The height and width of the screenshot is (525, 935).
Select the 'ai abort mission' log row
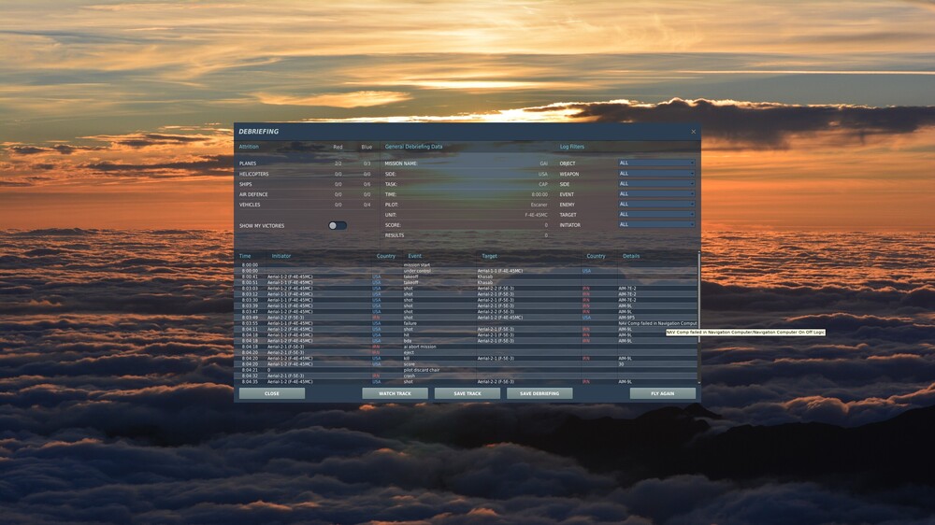pyautogui.click(x=467, y=347)
